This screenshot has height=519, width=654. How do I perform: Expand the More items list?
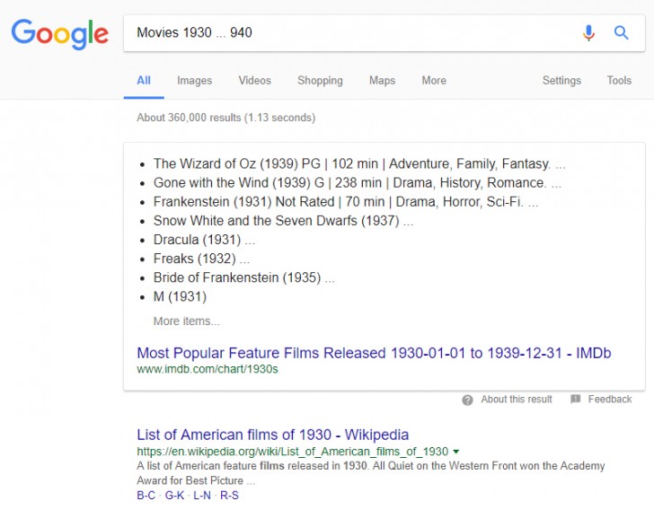[186, 321]
